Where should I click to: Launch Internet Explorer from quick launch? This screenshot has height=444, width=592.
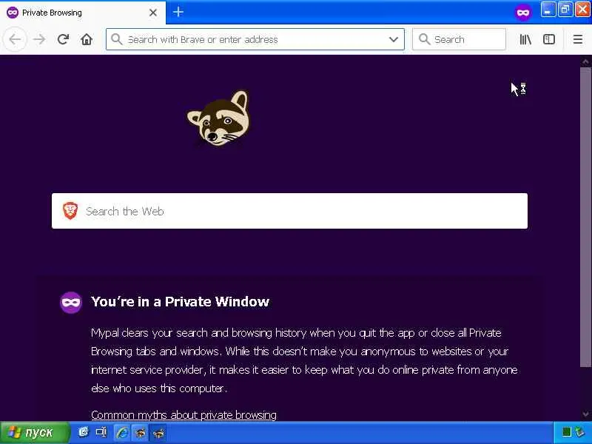[x=122, y=432]
